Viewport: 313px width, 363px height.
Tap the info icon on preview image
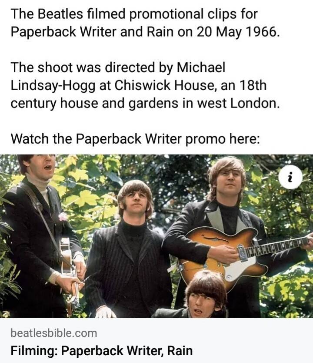[x=290, y=177]
